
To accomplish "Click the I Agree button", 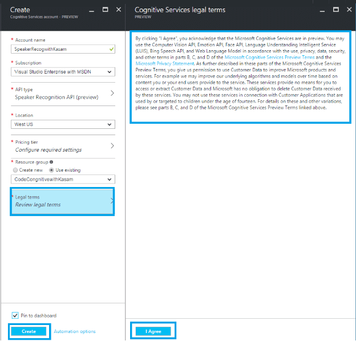I will tap(153, 331).
